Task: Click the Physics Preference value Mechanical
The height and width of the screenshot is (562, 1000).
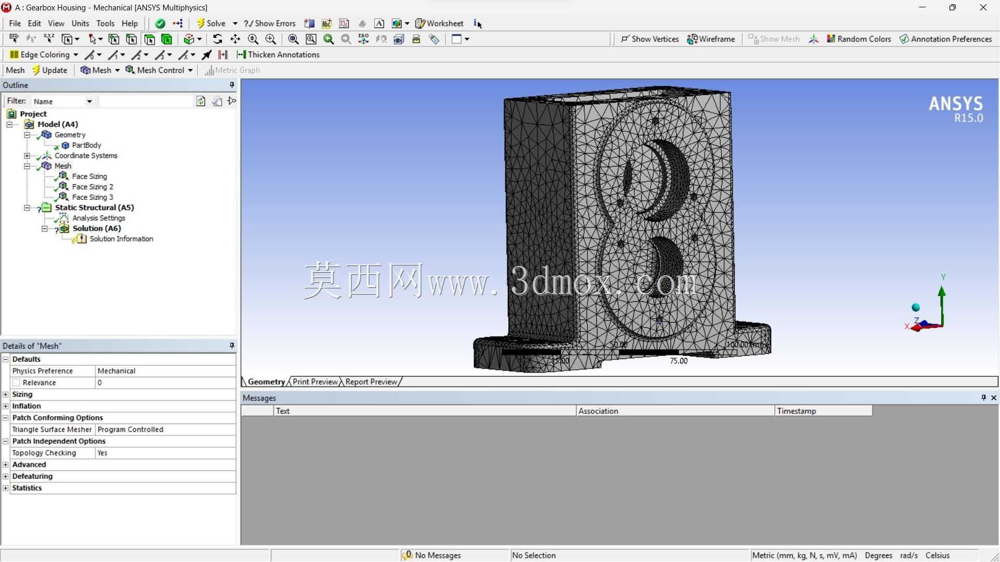Action: pos(165,371)
